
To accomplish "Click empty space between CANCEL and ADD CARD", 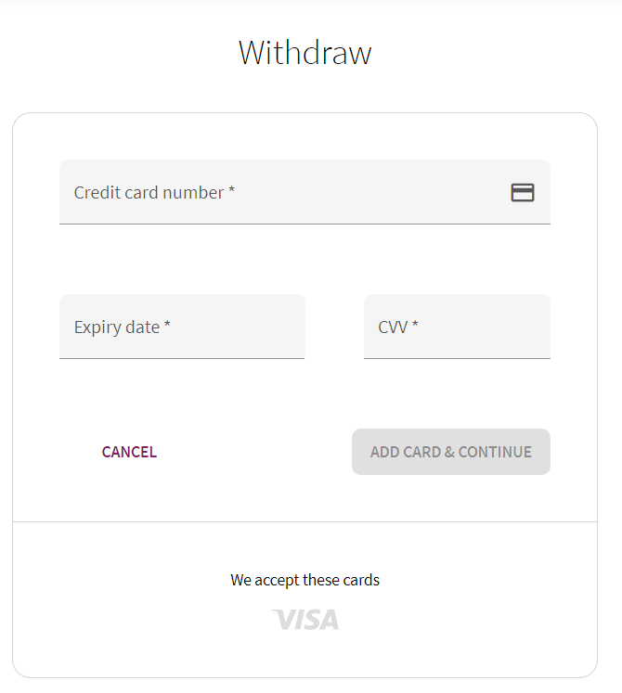I will pos(254,452).
